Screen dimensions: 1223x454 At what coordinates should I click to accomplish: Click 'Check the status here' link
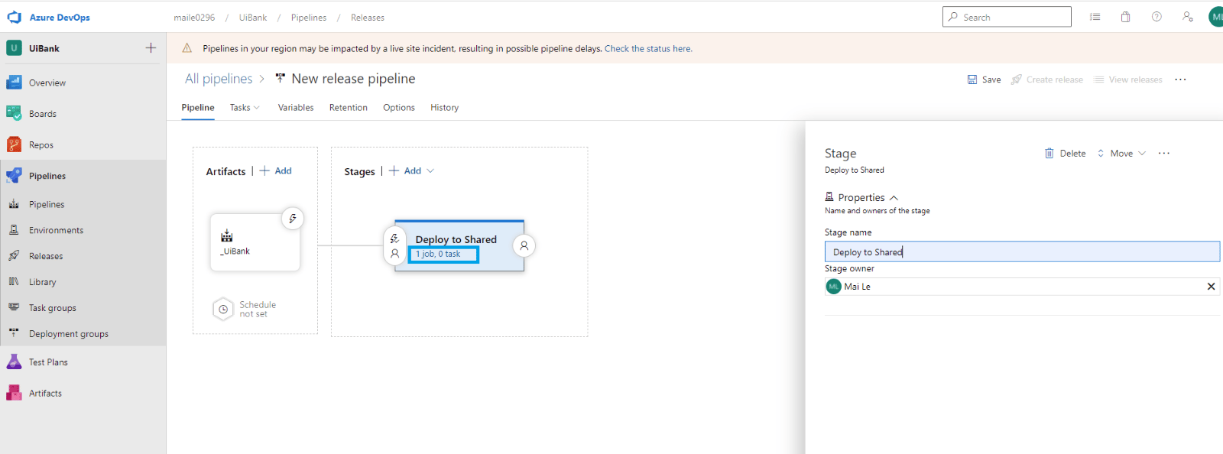(648, 48)
